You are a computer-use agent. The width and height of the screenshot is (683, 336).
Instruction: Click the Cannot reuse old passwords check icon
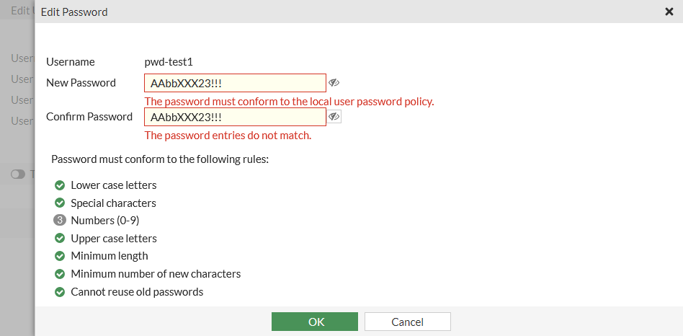[x=61, y=292]
